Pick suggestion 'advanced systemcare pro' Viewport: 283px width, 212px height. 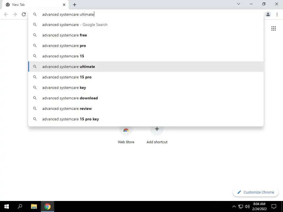coord(146,46)
